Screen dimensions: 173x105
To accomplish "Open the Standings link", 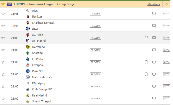I will click(153, 4).
